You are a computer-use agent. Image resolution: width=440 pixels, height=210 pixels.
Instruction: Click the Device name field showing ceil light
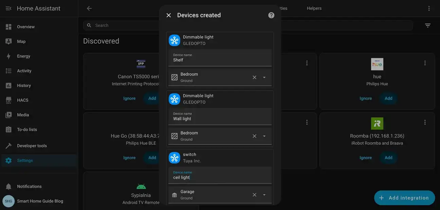220,175
